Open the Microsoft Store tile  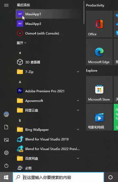(99, 89)
